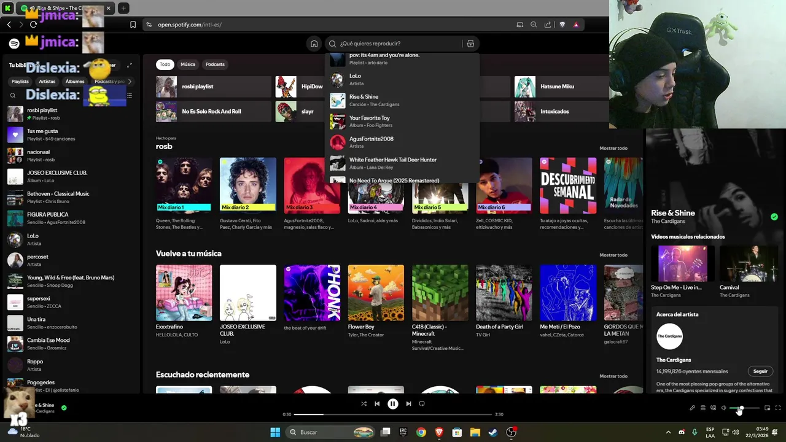786x442 pixels.
Task: Open the browser share icon
Action: coord(548,25)
